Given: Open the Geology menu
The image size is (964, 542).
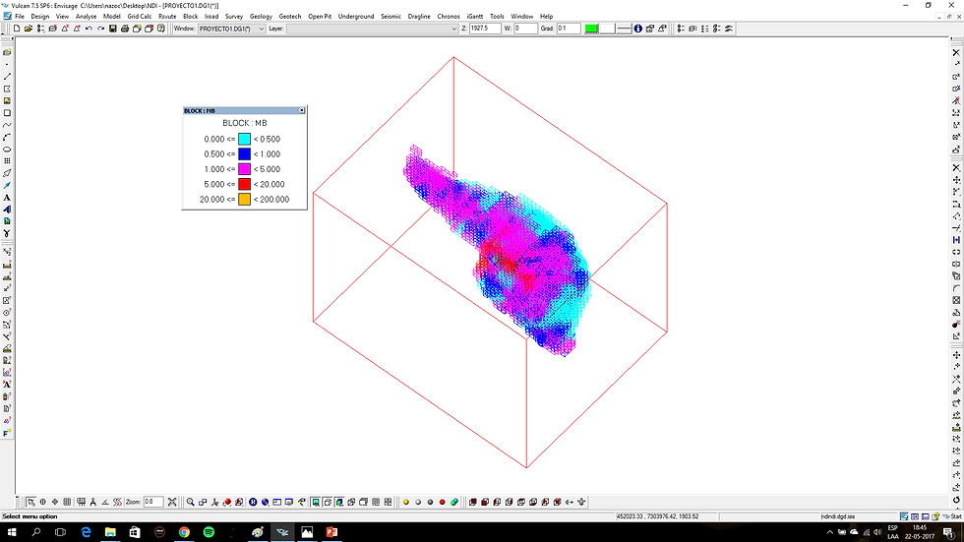Looking at the screenshot, I should (261, 17).
